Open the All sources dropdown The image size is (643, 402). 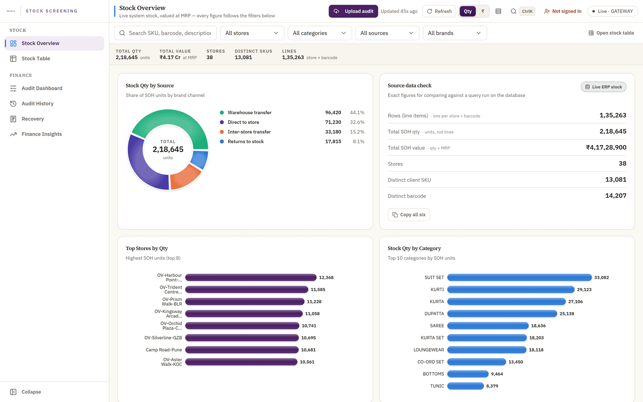tap(387, 33)
